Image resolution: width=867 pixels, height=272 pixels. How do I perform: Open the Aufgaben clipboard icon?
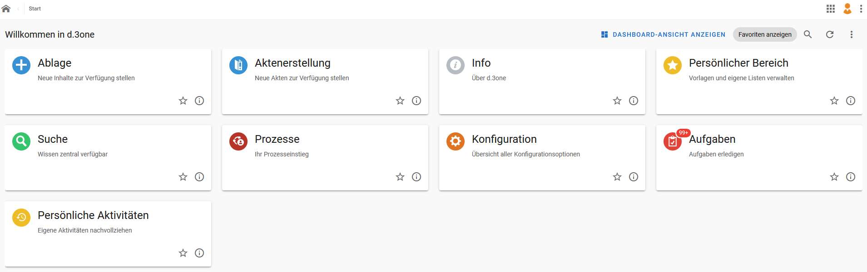(673, 141)
